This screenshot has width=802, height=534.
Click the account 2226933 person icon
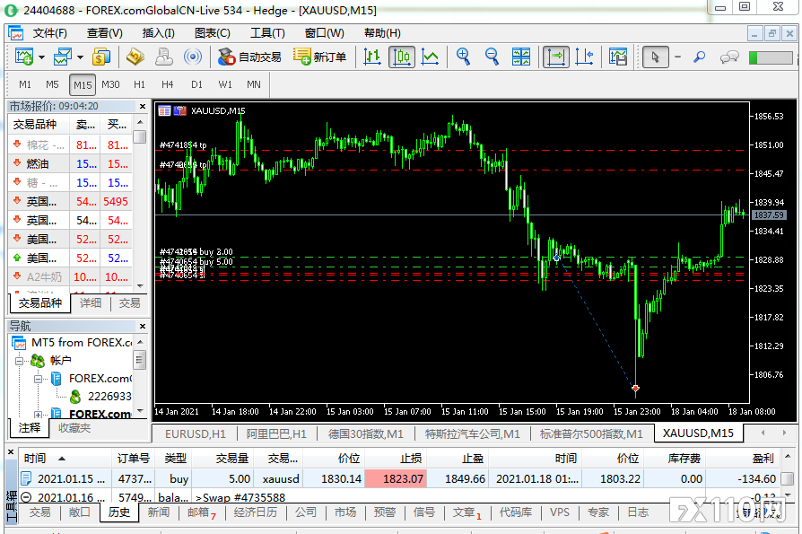click(75, 397)
